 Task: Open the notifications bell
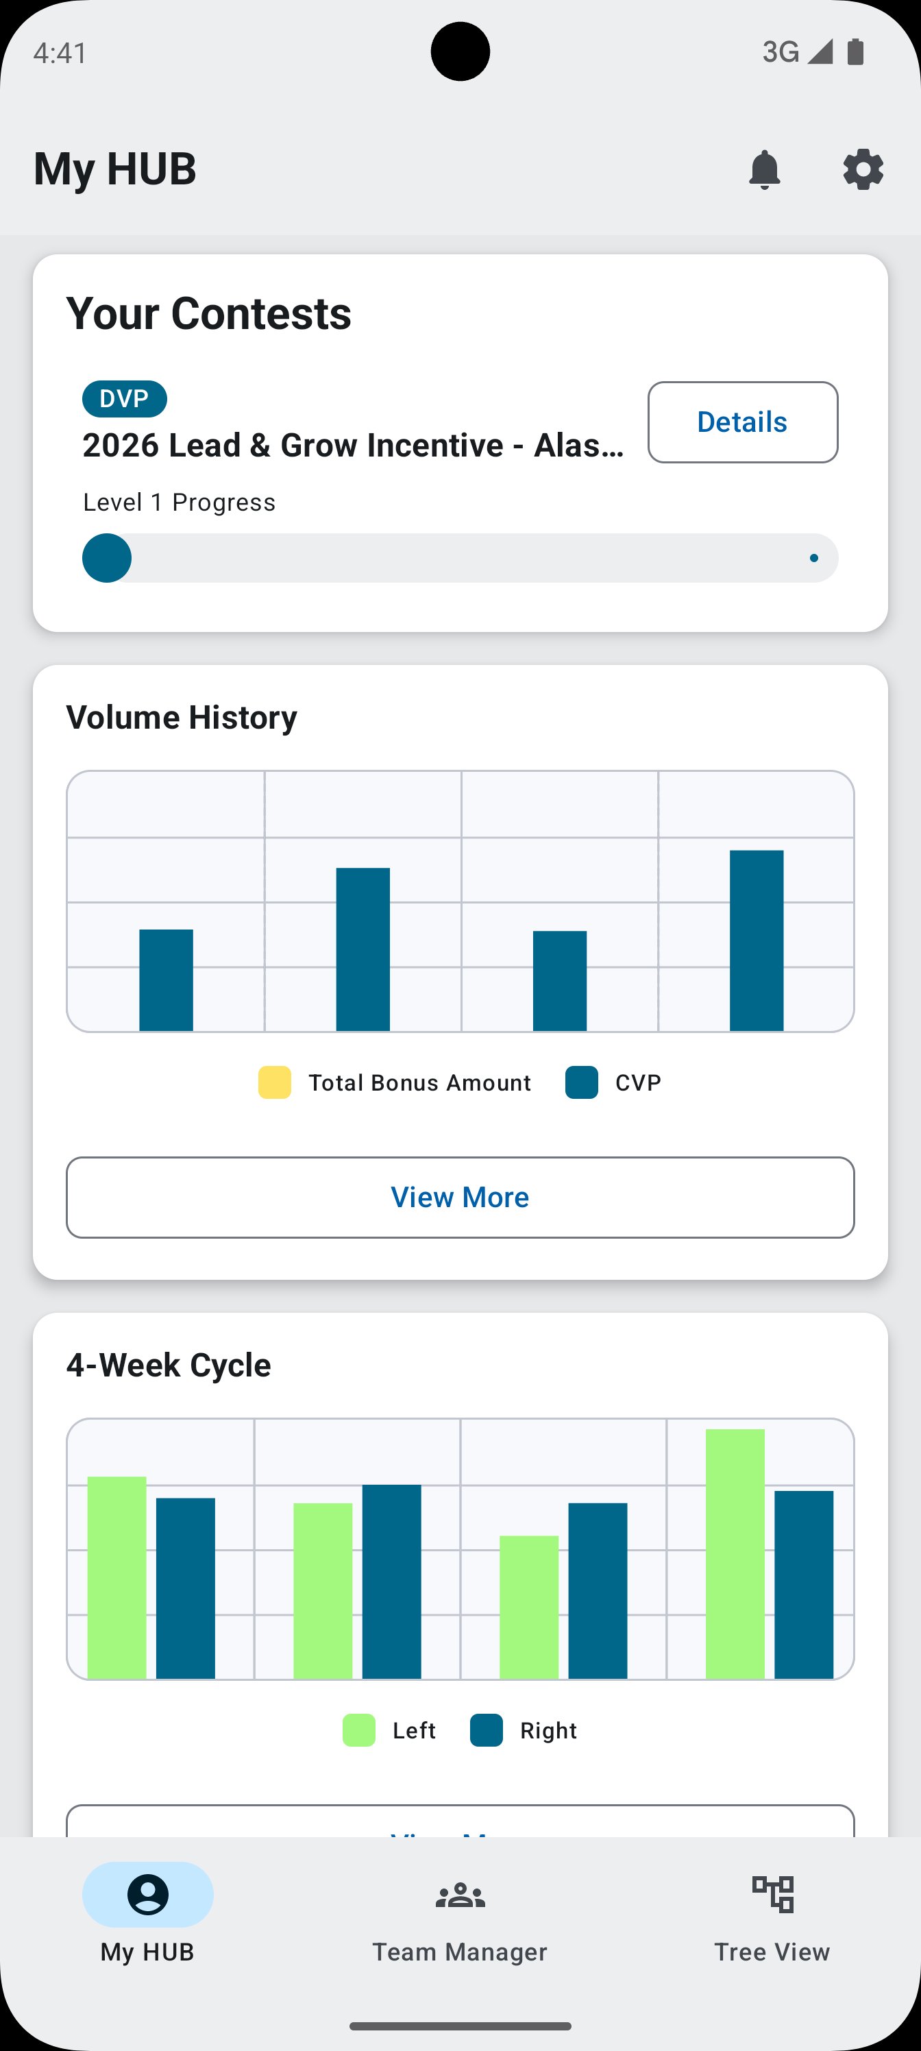764,169
